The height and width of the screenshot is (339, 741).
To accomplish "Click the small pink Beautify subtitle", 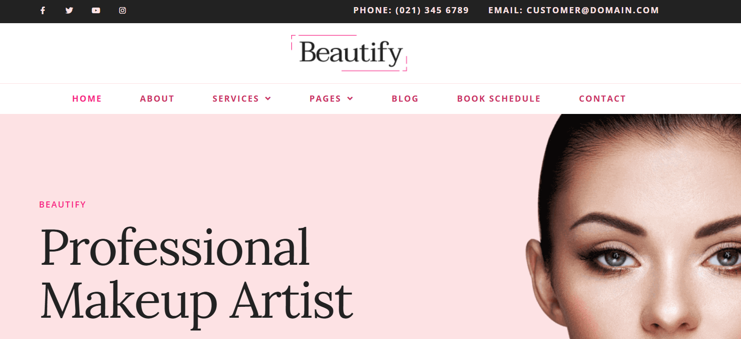I will coord(62,205).
